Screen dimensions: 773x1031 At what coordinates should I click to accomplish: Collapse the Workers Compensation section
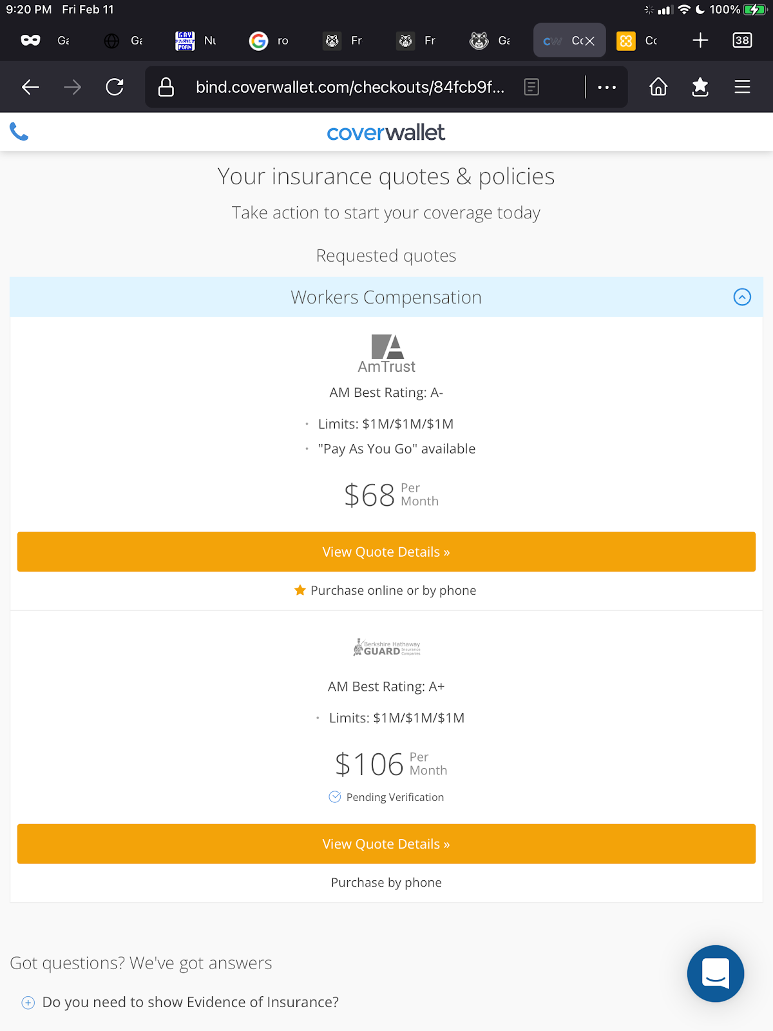coord(742,297)
